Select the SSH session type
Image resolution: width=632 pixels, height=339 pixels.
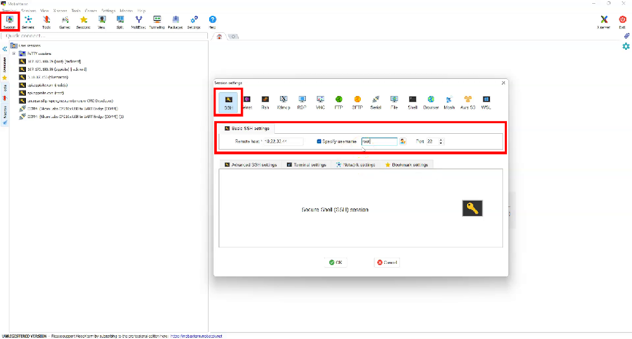tap(229, 103)
